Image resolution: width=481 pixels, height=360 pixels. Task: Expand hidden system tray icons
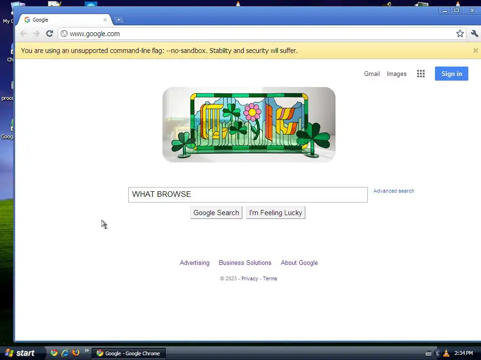pyautogui.click(x=437, y=353)
